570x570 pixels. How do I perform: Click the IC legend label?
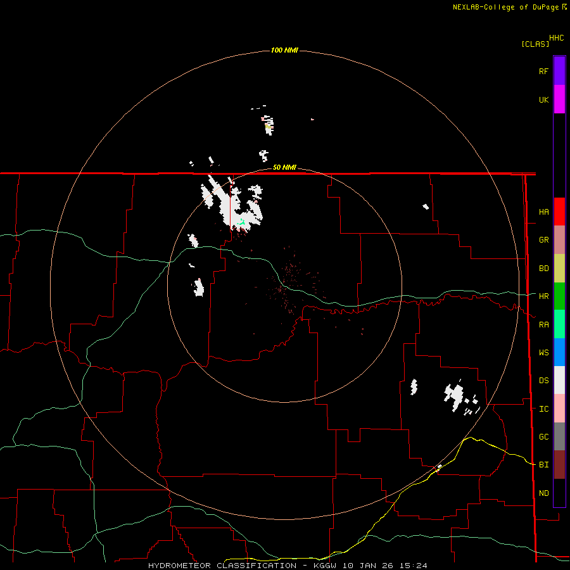[543, 409]
